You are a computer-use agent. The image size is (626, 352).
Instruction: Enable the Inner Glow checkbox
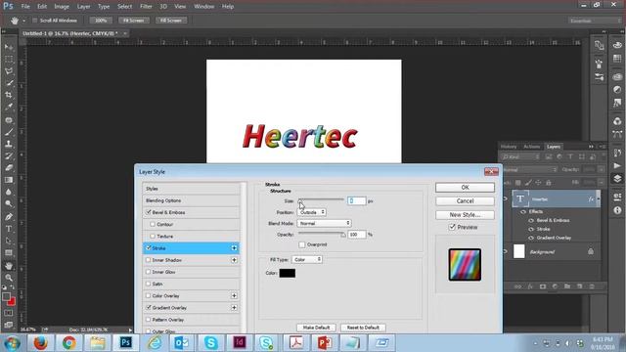[x=149, y=272]
